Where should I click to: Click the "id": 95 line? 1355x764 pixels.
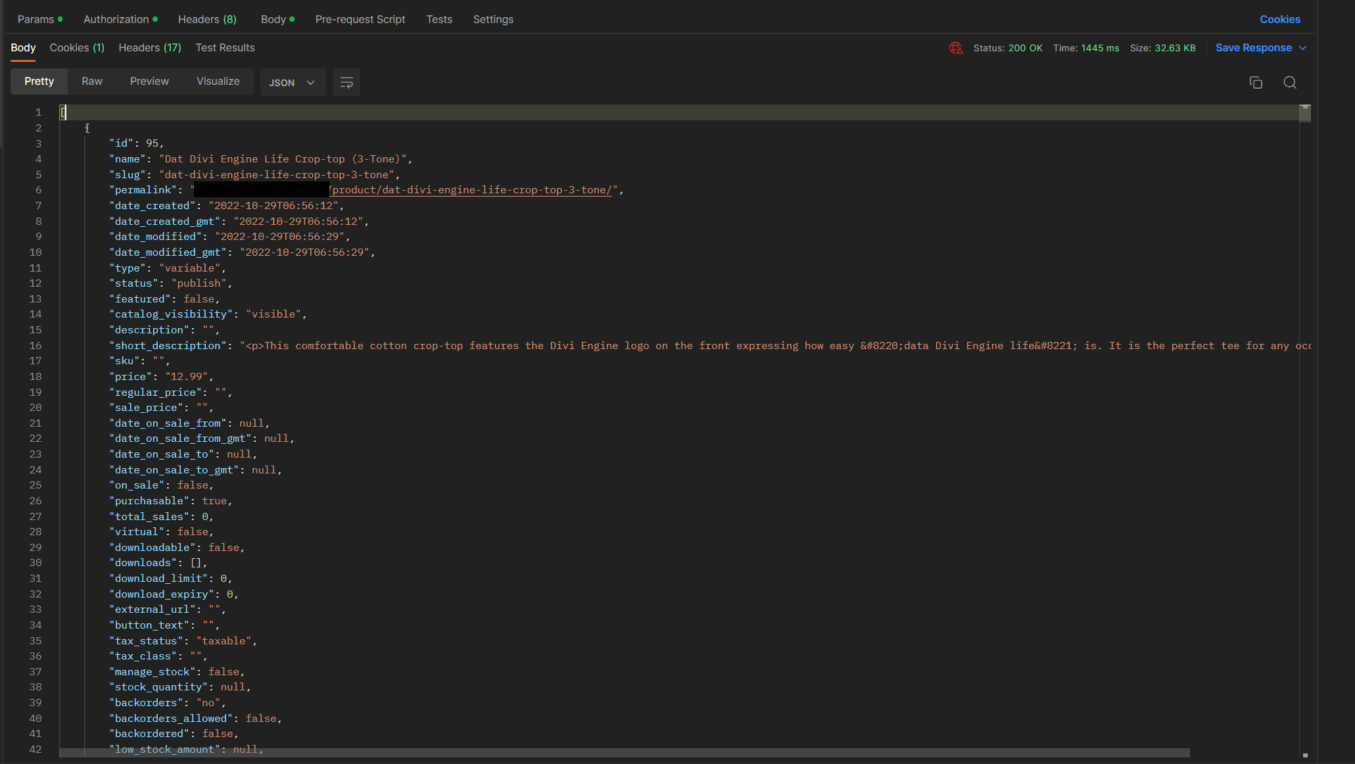click(136, 143)
